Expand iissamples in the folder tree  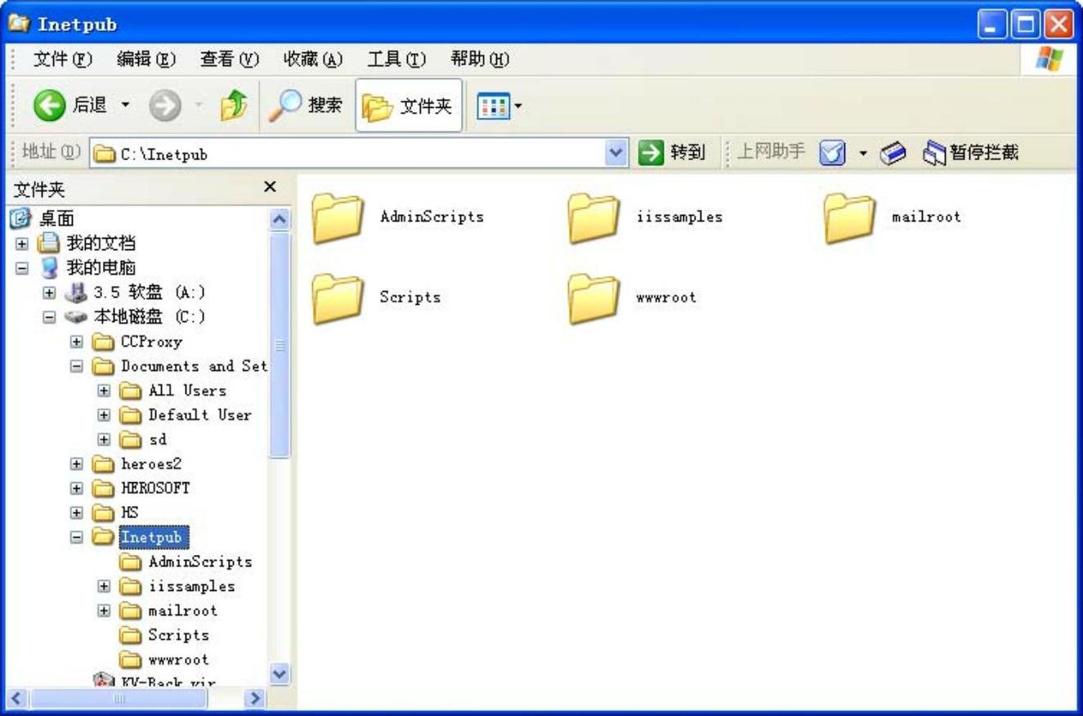tap(104, 587)
